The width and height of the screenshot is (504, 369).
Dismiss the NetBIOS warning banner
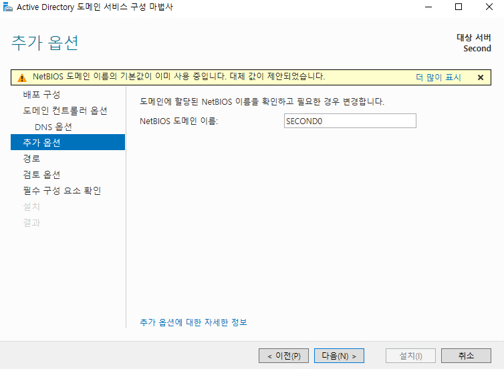481,77
